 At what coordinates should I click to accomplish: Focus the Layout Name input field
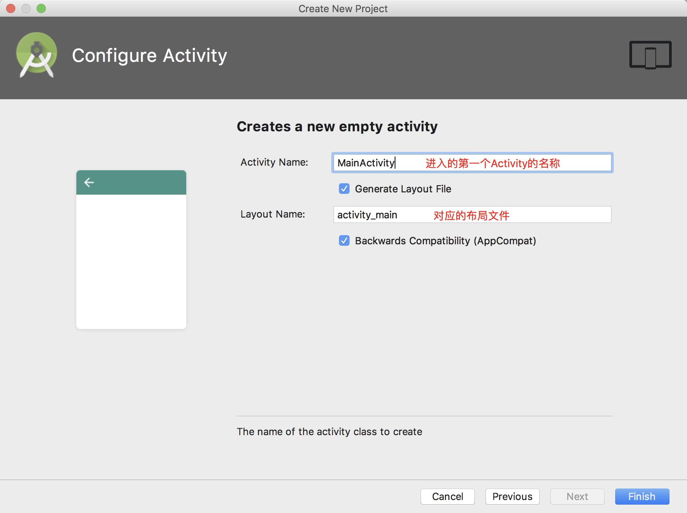(473, 215)
